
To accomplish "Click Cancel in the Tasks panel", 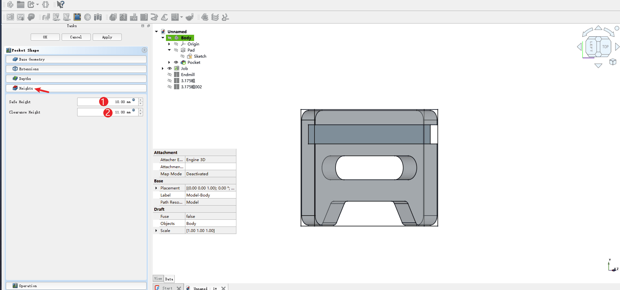I will click(76, 37).
